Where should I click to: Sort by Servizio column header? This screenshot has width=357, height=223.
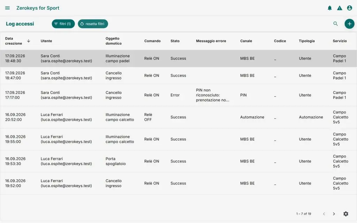click(x=340, y=41)
